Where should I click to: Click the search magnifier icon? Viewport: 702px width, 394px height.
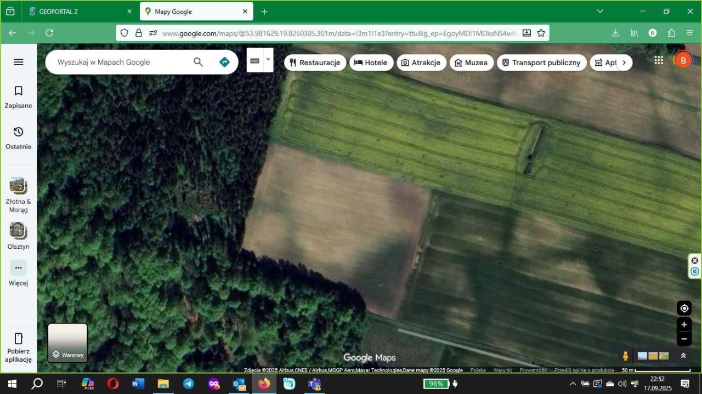pyautogui.click(x=198, y=62)
